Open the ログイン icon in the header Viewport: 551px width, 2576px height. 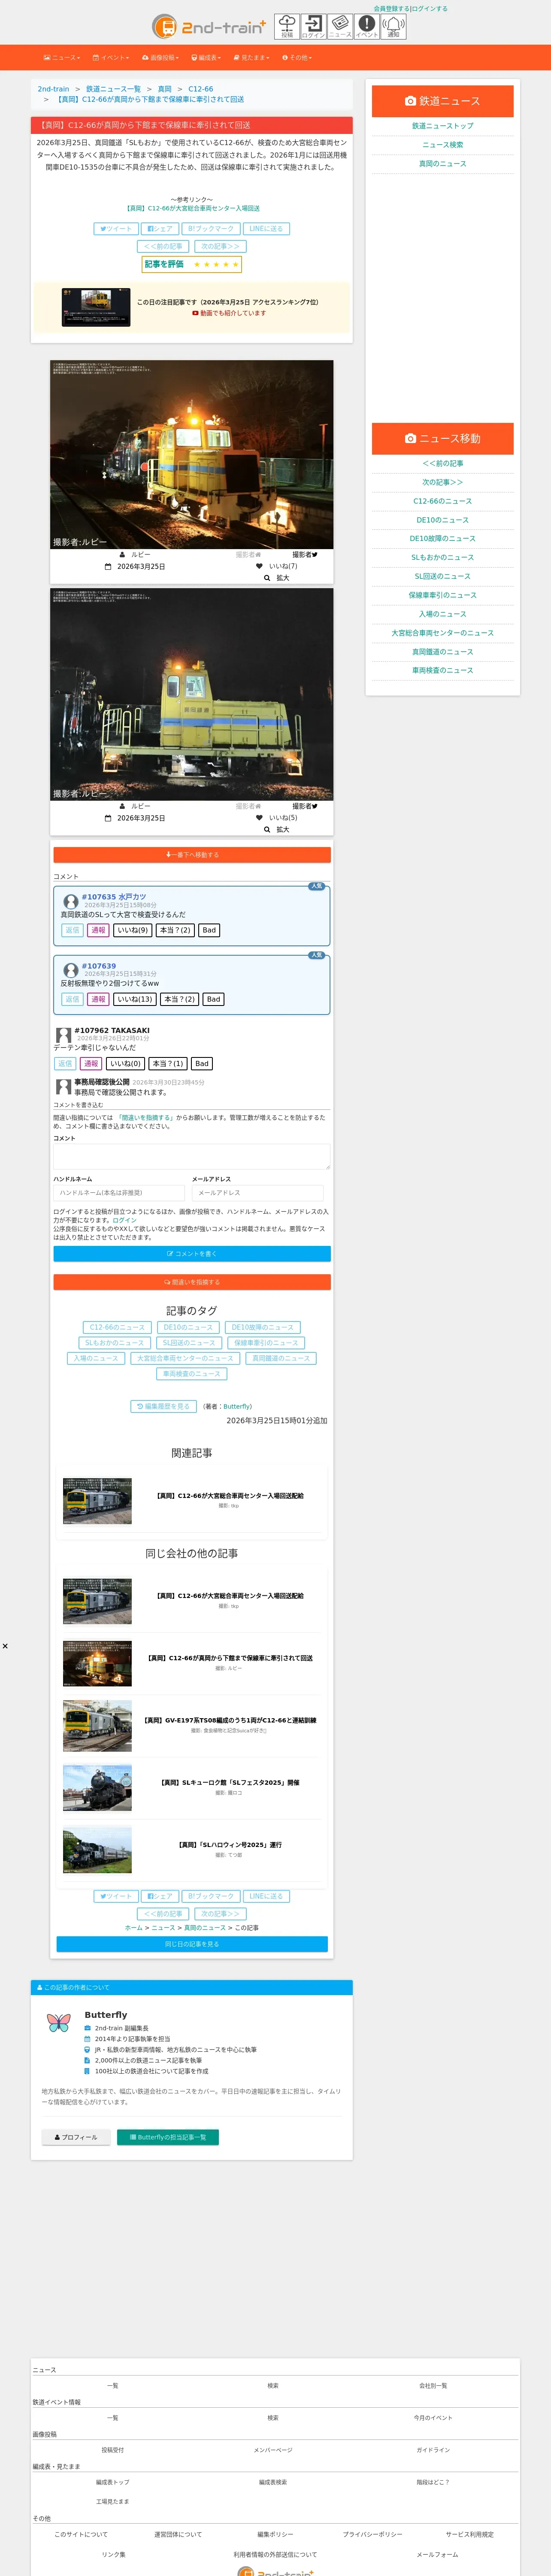314,26
